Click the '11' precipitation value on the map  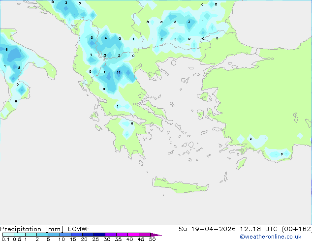click(119, 73)
